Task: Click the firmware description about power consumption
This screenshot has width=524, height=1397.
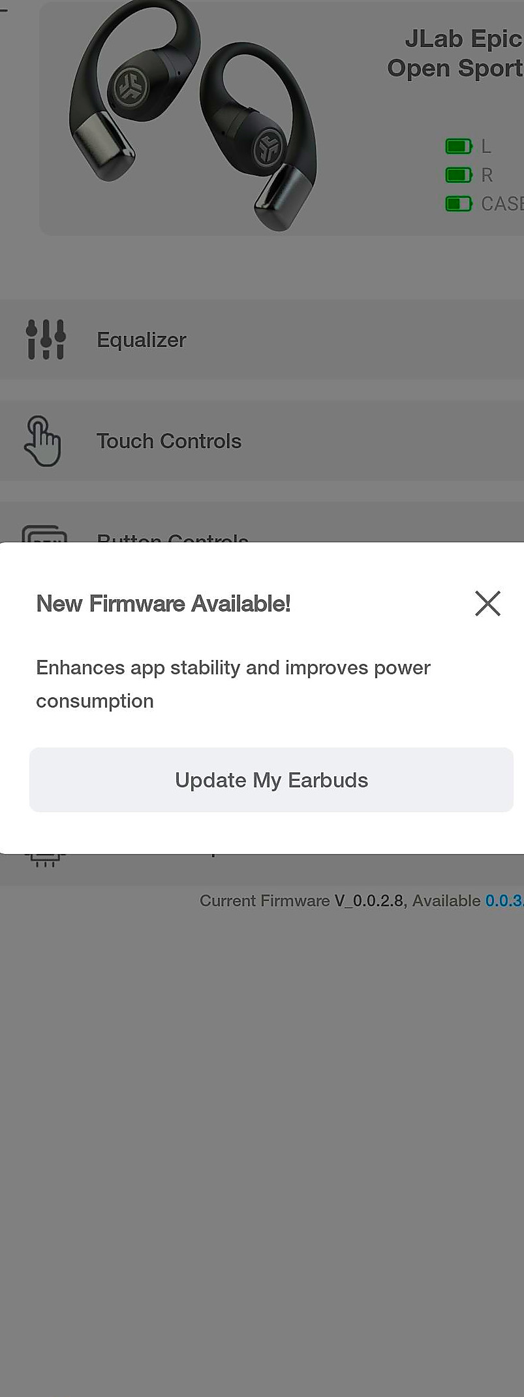Action: click(233, 684)
